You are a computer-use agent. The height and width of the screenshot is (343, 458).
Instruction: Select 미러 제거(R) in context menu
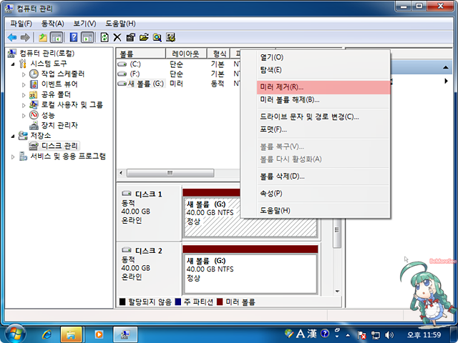tap(281, 86)
